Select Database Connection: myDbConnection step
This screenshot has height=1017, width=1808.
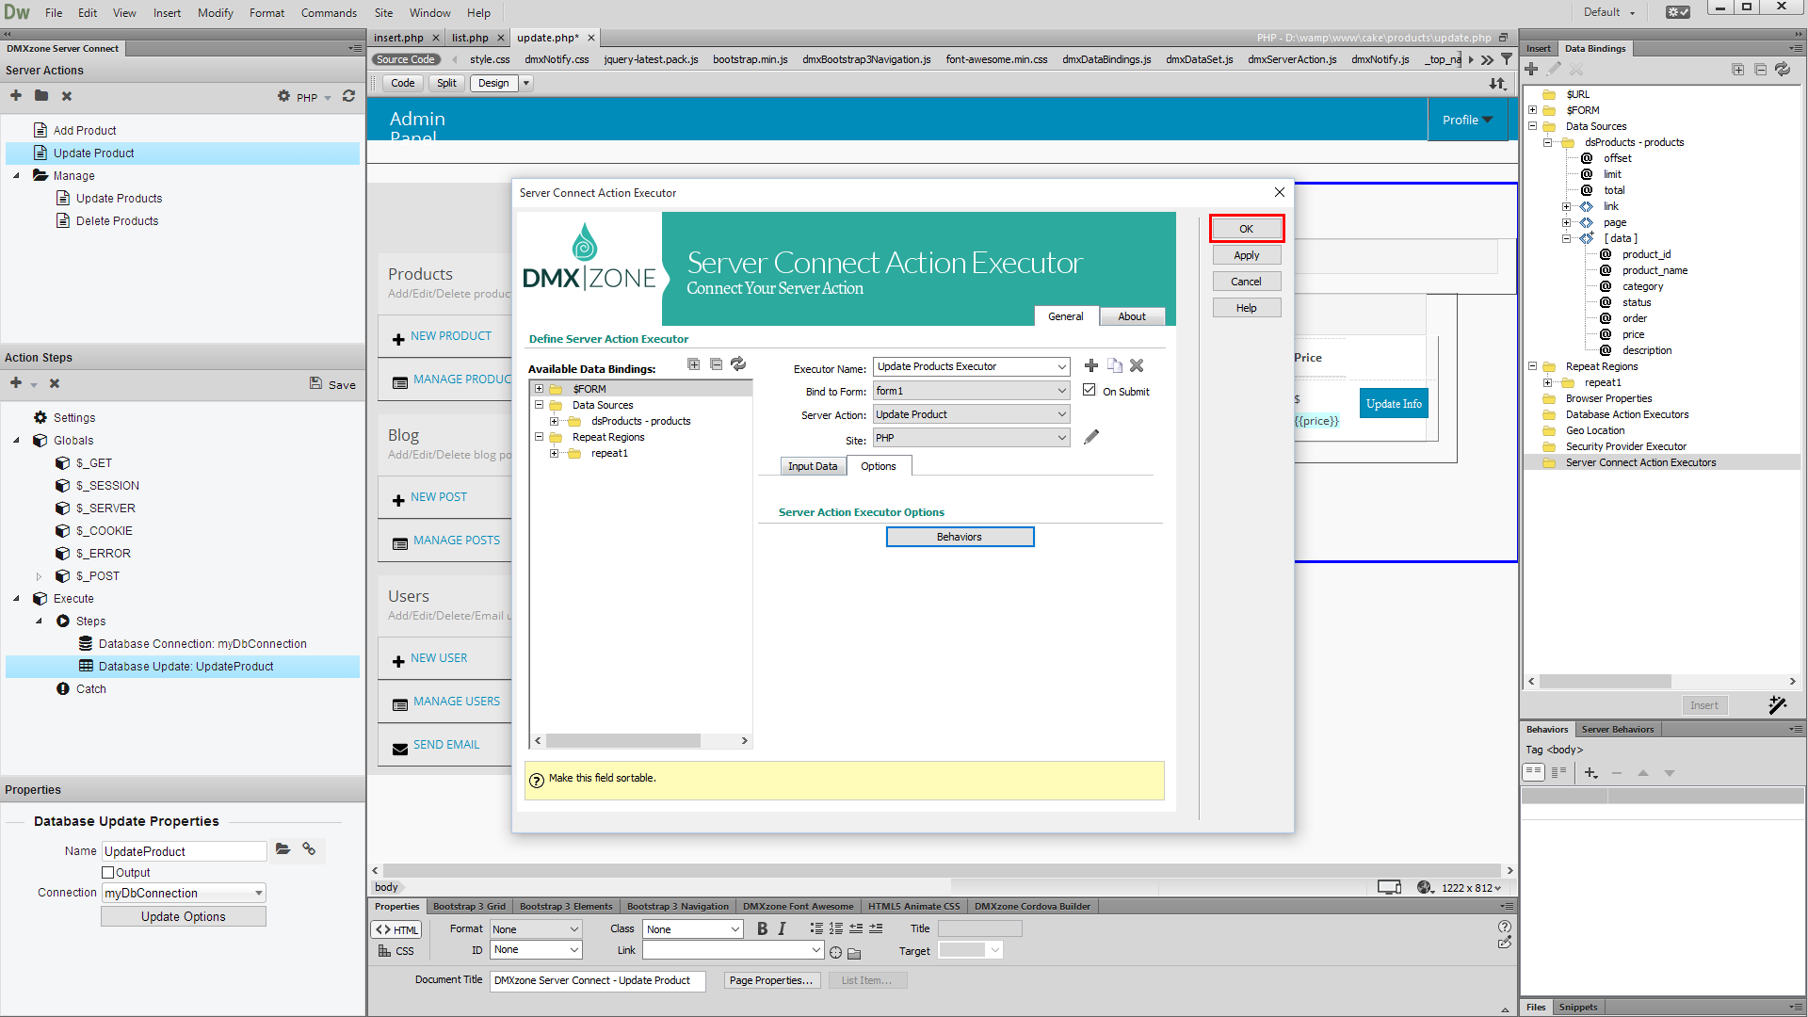coord(202,644)
